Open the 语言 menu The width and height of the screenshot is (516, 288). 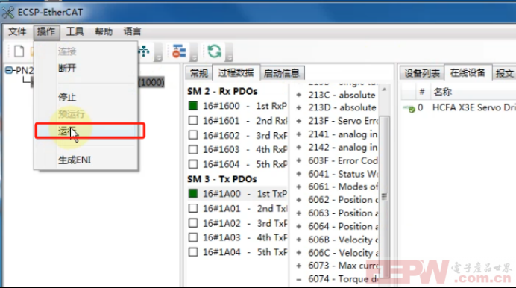[x=132, y=31]
